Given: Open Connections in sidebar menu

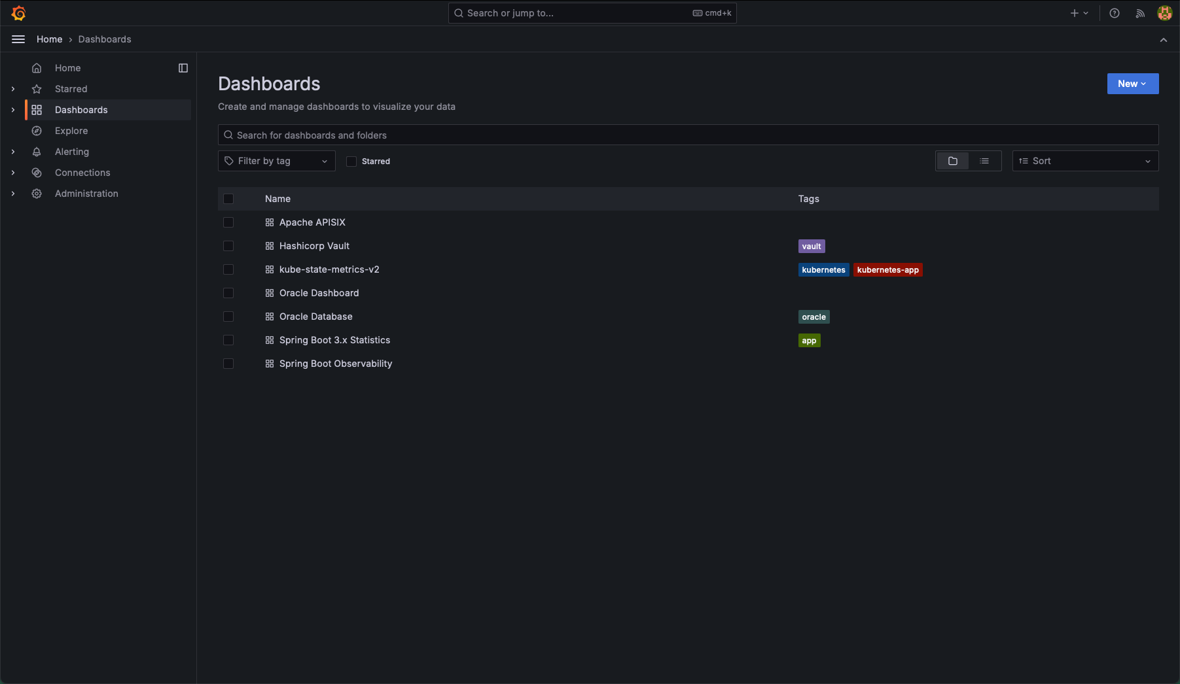Looking at the screenshot, I should click(82, 173).
